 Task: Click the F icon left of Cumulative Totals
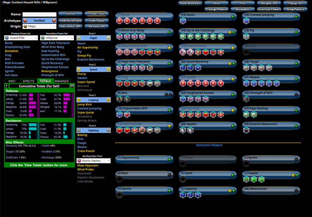pyautogui.click(x=7, y=86)
